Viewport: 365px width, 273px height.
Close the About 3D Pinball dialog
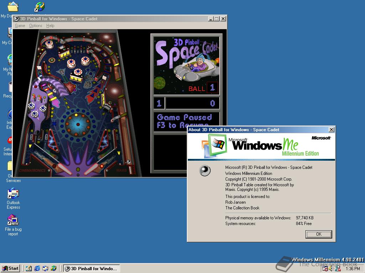tap(331, 129)
